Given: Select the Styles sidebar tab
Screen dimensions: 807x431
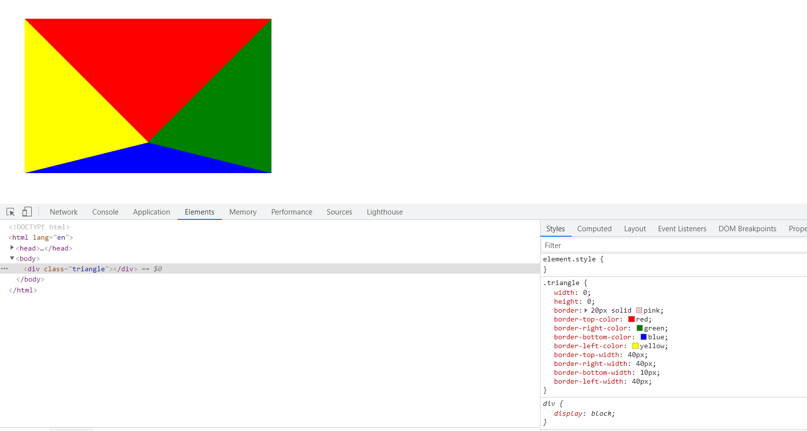Looking at the screenshot, I should pos(555,229).
